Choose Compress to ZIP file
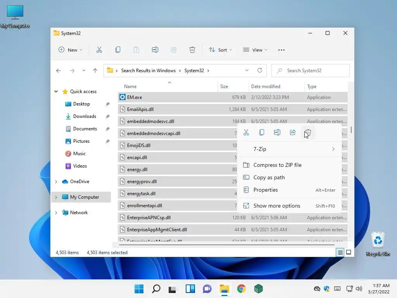Screen dimensions: 397x298 pos(289,165)
